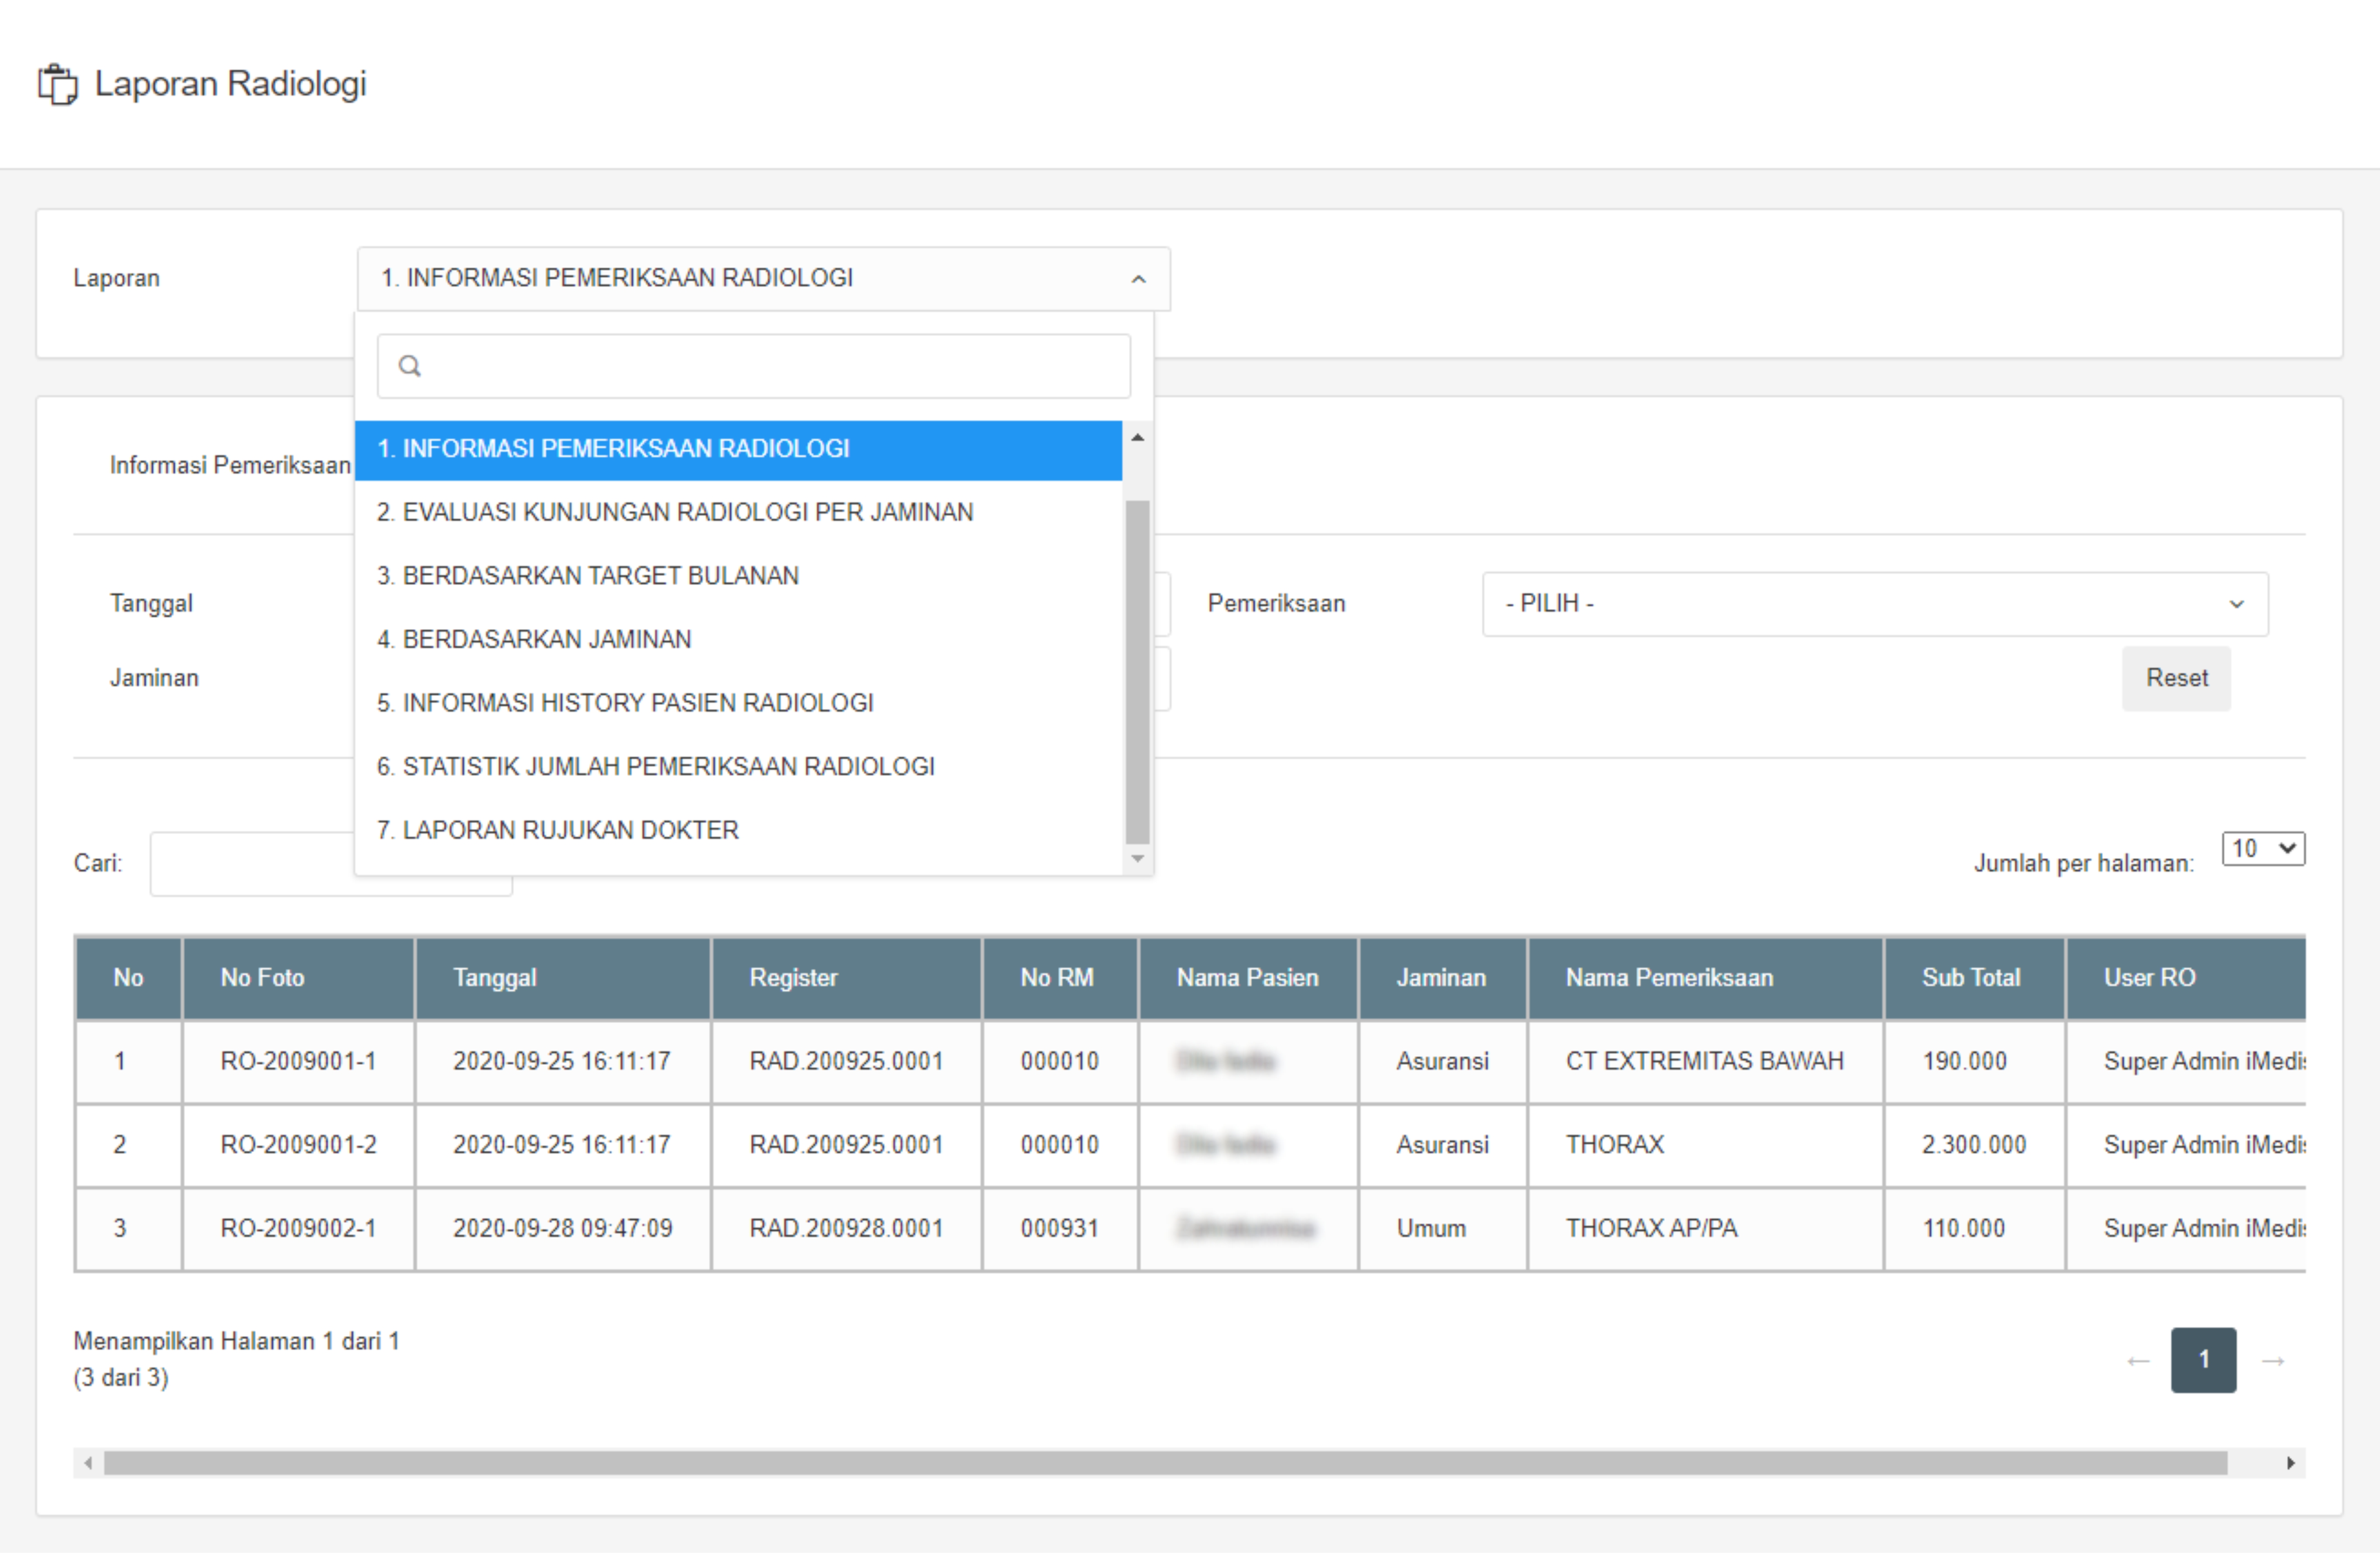Click the search magnifier icon in dropdown
2380x1553 pixels.
[410, 366]
